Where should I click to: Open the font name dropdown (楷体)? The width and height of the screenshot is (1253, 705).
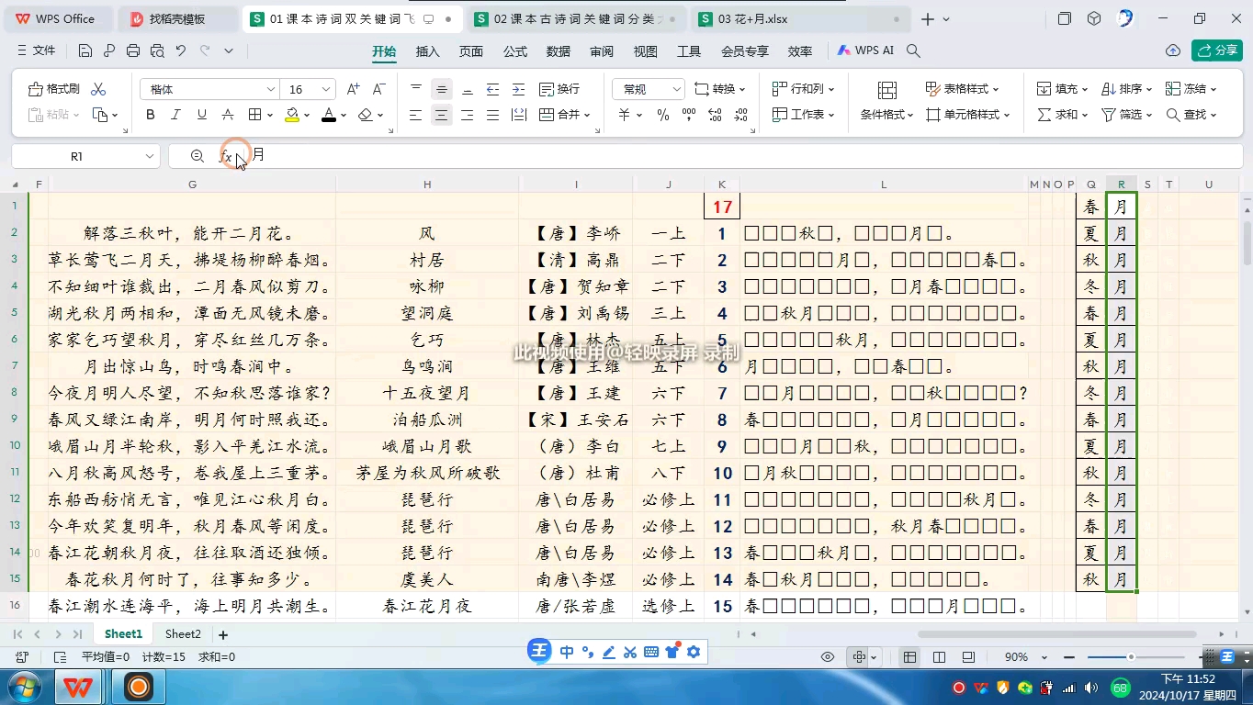(271, 89)
